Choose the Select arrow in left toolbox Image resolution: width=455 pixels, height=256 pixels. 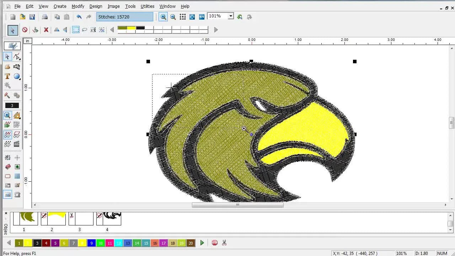pos(7,57)
